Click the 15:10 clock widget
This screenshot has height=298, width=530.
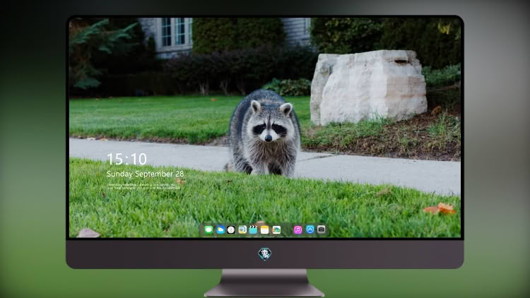126,159
